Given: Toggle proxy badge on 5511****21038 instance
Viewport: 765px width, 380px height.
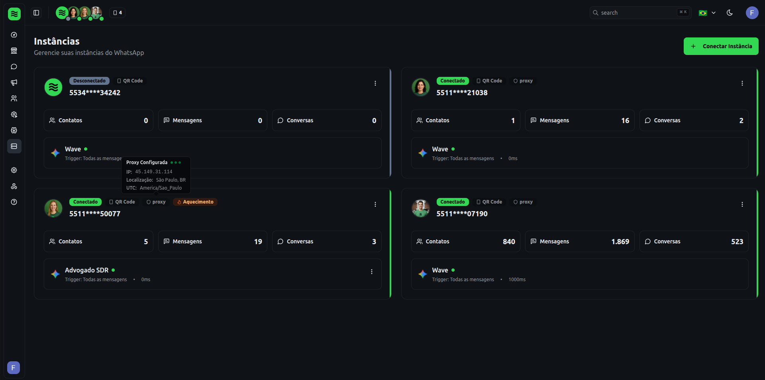Looking at the screenshot, I should click(523, 81).
